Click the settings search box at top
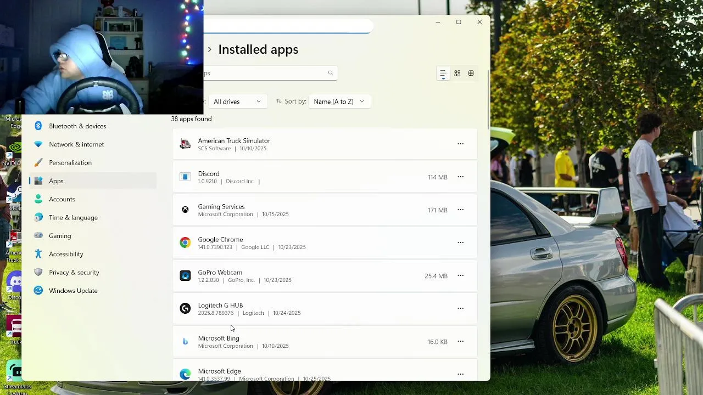The image size is (703, 395). (x=288, y=26)
